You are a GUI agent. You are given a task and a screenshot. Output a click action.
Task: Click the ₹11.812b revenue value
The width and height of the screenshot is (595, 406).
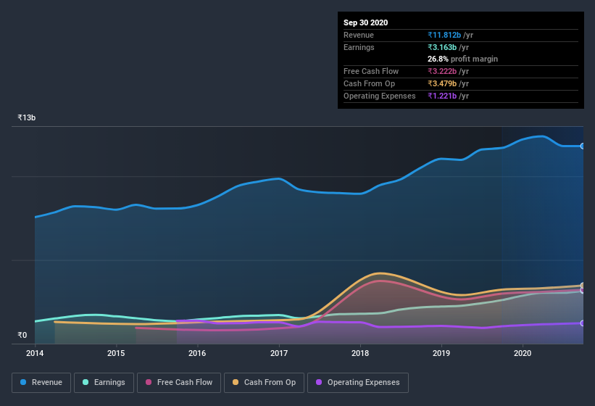pos(444,35)
